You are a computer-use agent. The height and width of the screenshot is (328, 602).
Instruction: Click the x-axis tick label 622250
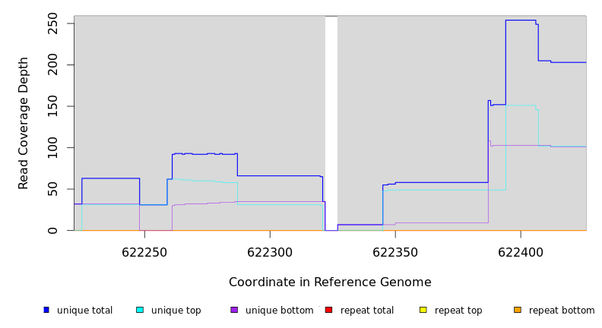click(x=144, y=252)
